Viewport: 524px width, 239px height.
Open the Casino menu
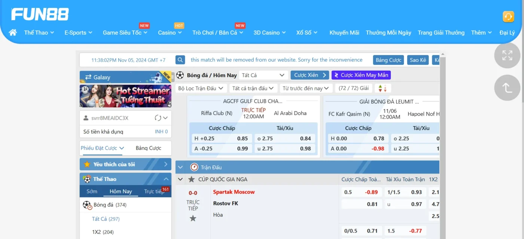170,33
